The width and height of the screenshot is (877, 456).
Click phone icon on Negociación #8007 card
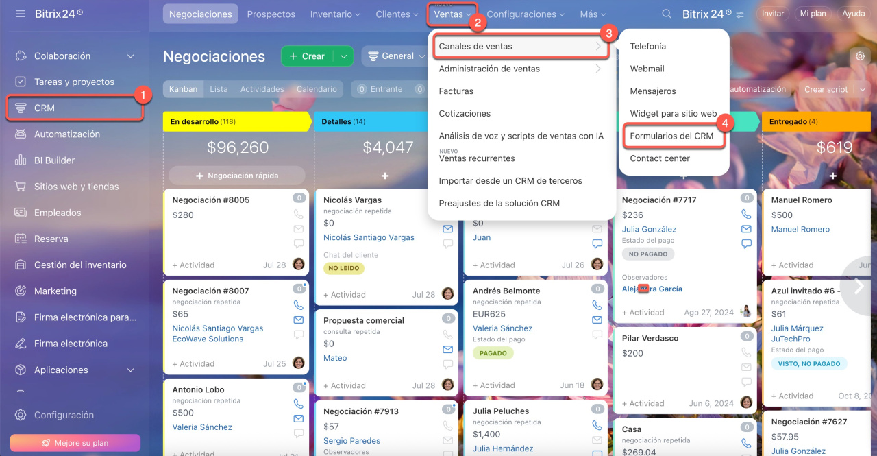(298, 305)
